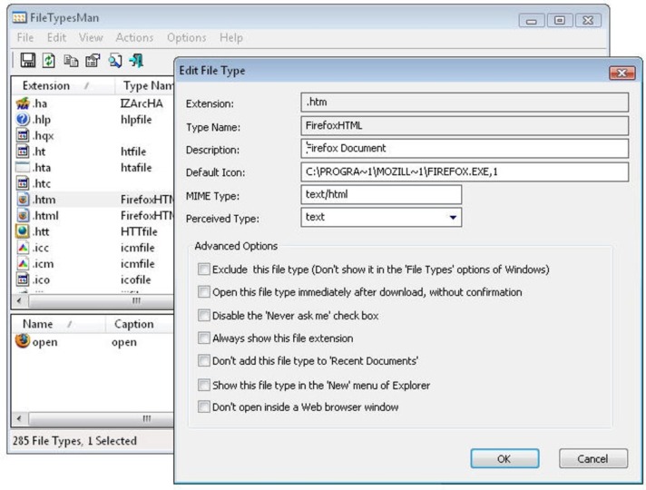Check 'Don't open inside a Web browser window'

pyautogui.click(x=204, y=407)
